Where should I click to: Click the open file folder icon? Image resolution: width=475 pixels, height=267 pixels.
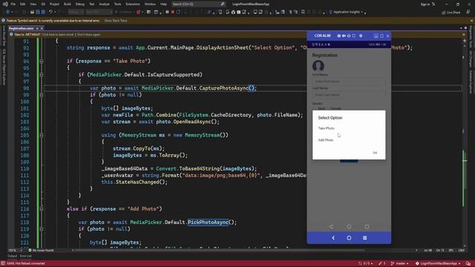click(x=32, y=12)
